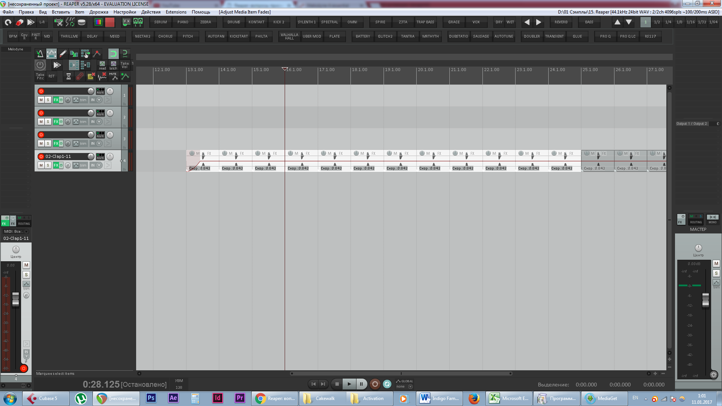
Task: Open trim envelope menu on track 3
Action: 80,144
